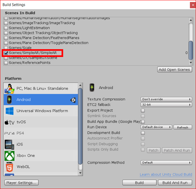Click the PS4 logo icon

[x=9, y=133]
